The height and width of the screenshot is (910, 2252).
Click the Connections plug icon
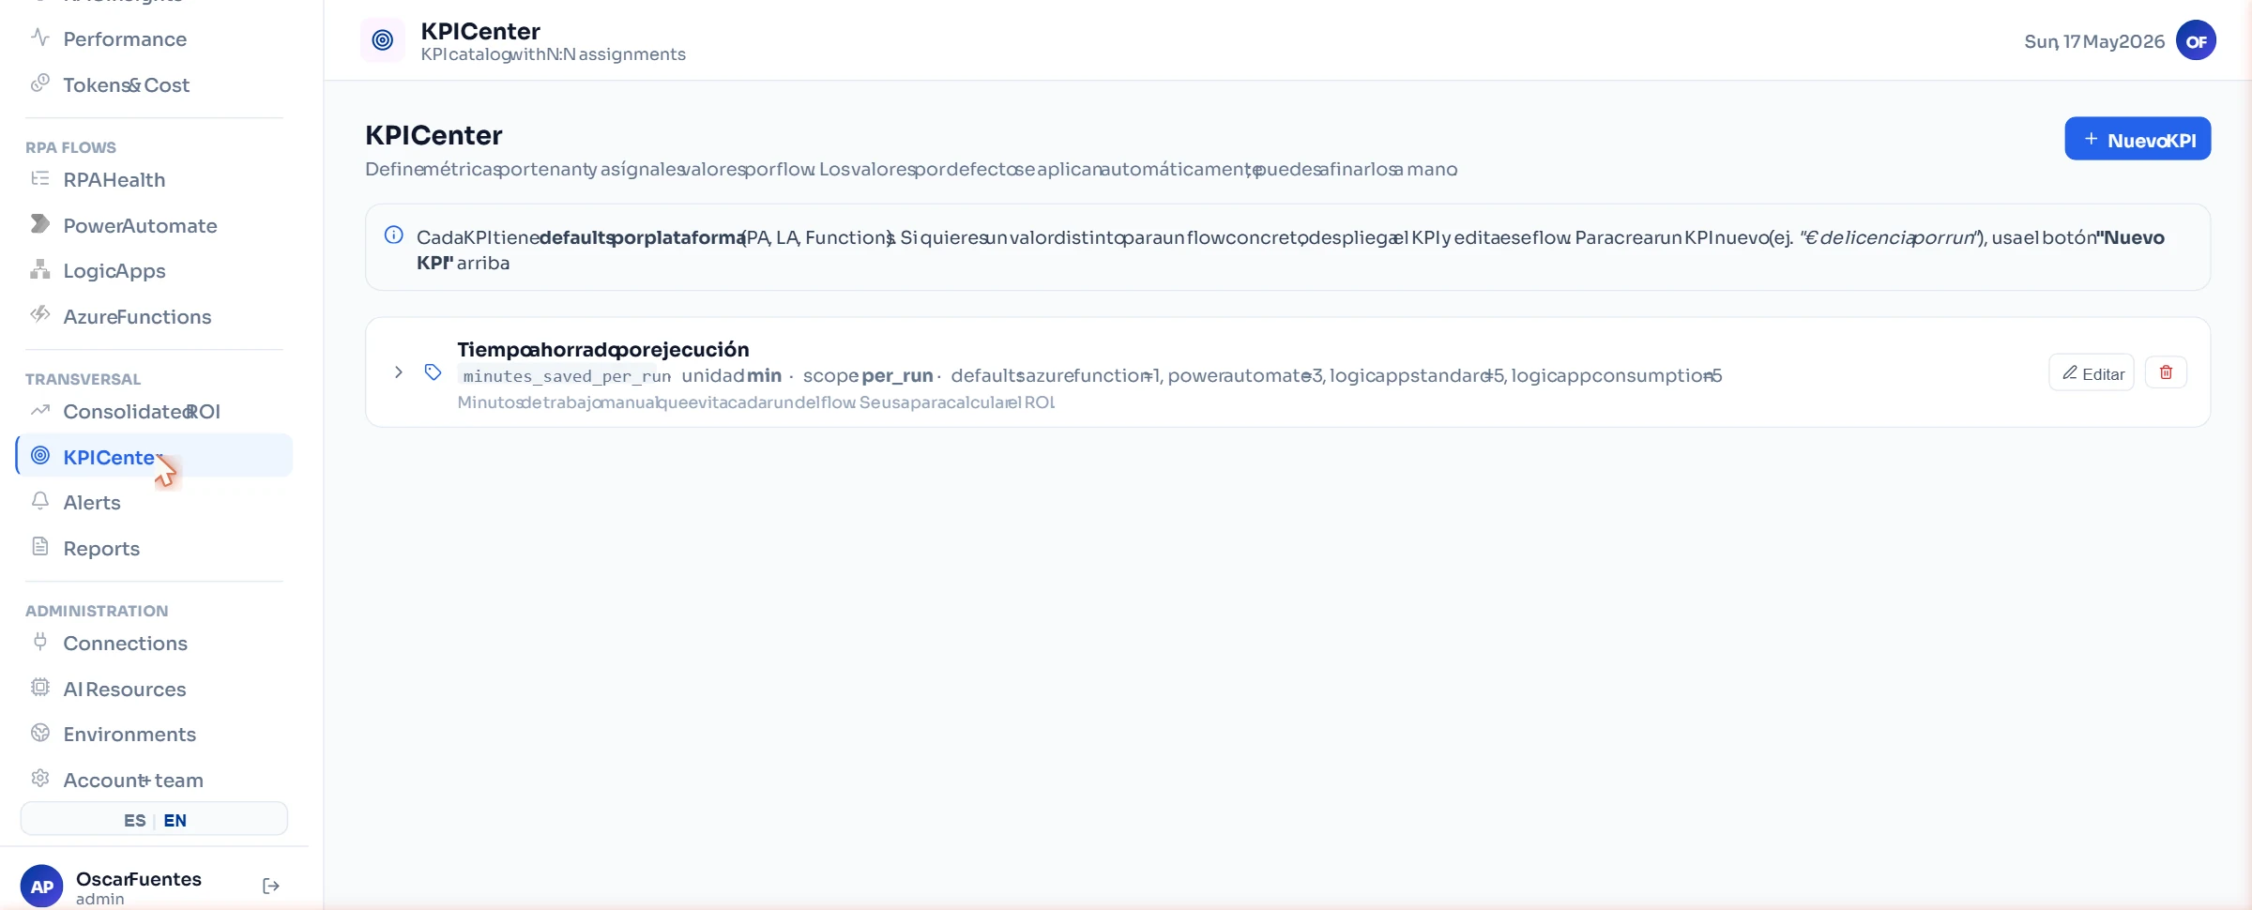coord(39,642)
